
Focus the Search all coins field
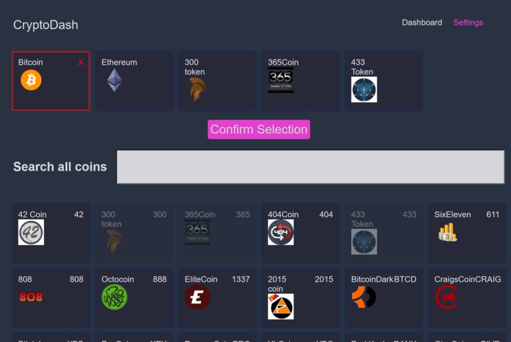[310, 167]
